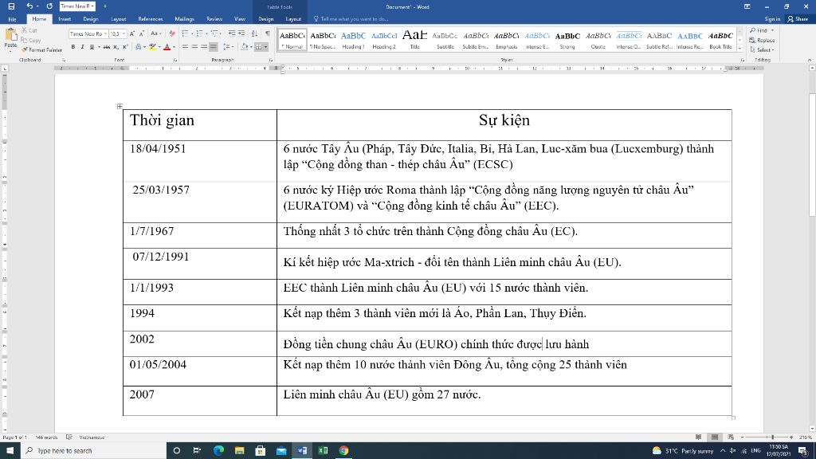Cut the selected text
Image resolution: width=816 pixels, height=459 pixels.
29,30
